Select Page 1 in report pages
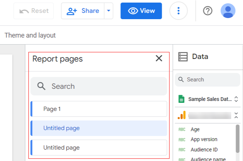Image resolution: width=243 pixels, height=161 pixels. point(99,109)
